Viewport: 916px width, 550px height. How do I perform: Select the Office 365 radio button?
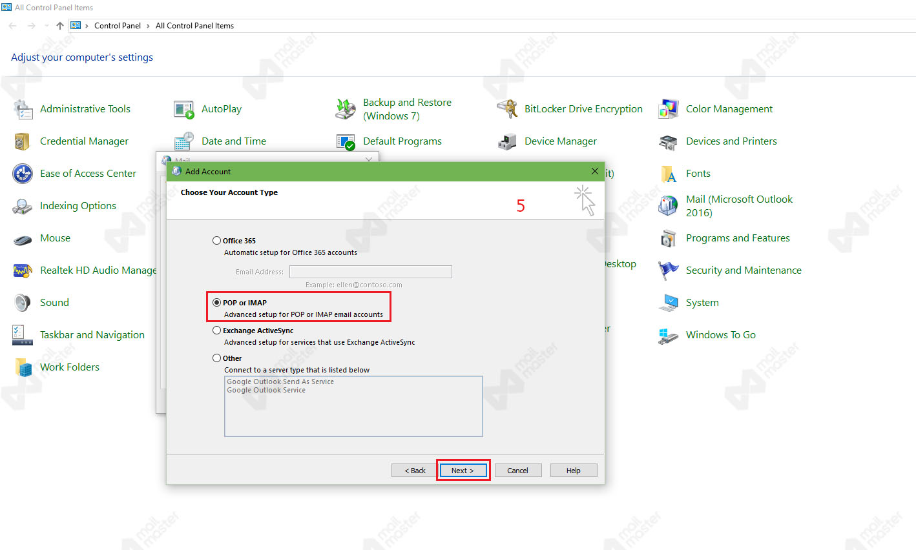[x=217, y=241]
